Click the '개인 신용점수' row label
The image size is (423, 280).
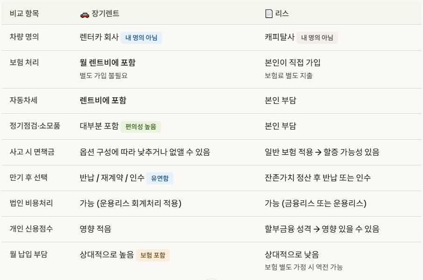pyautogui.click(x=31, y=229)
